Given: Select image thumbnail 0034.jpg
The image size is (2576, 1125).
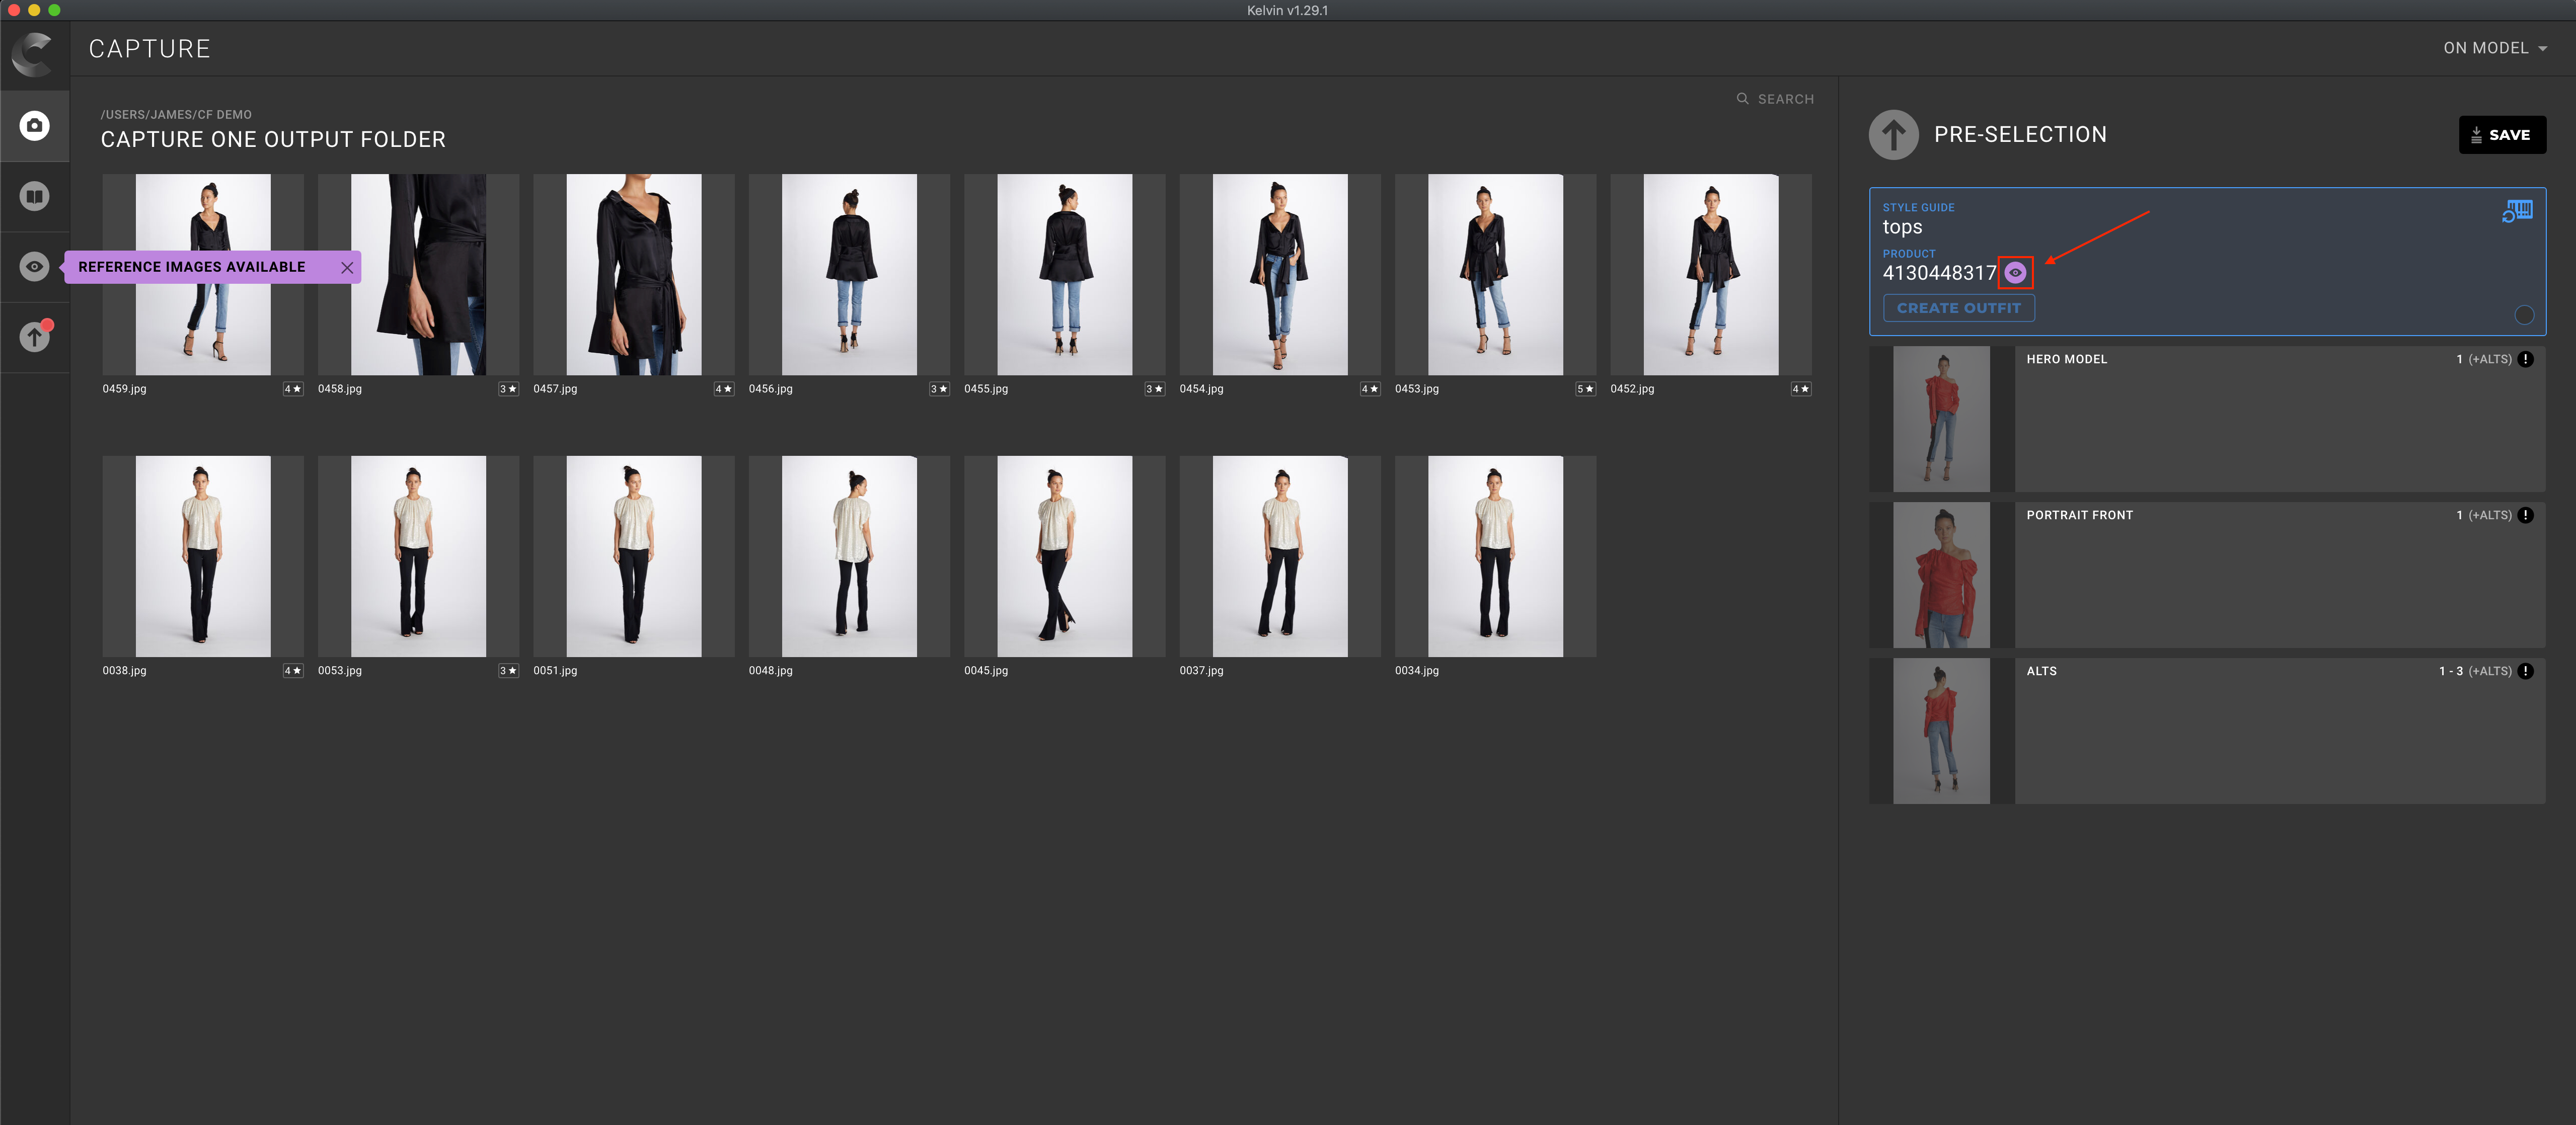Looking at the screenshot, I should click(1496, 557).
